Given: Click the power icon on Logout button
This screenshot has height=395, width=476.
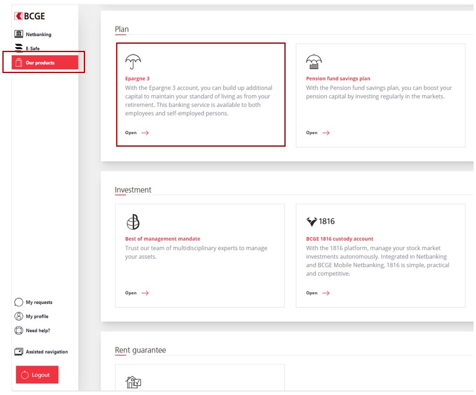Looking at the screenshot, I should point(25,375).
